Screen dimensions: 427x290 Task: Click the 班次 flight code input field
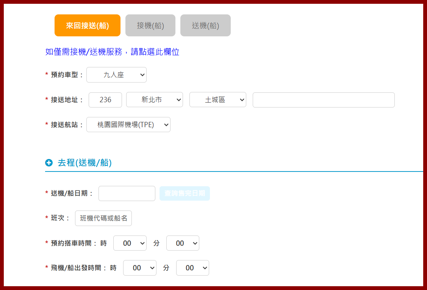pos(103,218)
